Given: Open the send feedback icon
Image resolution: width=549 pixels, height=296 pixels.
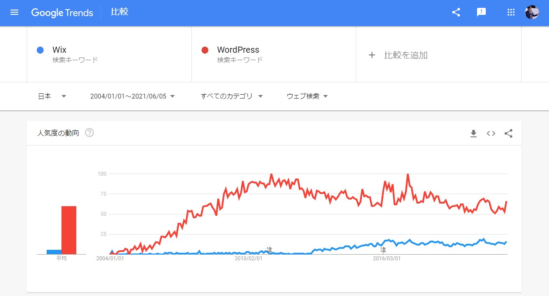Looking at the screenshot, I should pos(481,12).
